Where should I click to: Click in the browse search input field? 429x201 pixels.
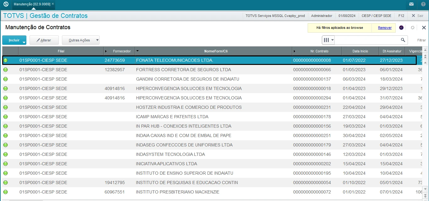(x=367, y=40)
